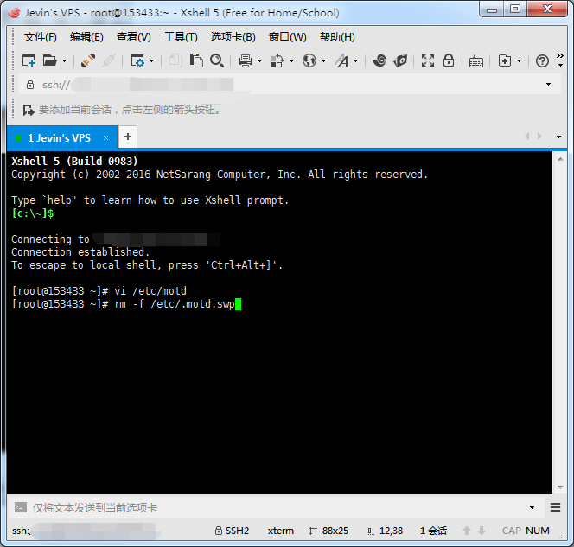Close the Jevin's VPS tab
This screenshot has height=547, width=574.
click(105, 138)
